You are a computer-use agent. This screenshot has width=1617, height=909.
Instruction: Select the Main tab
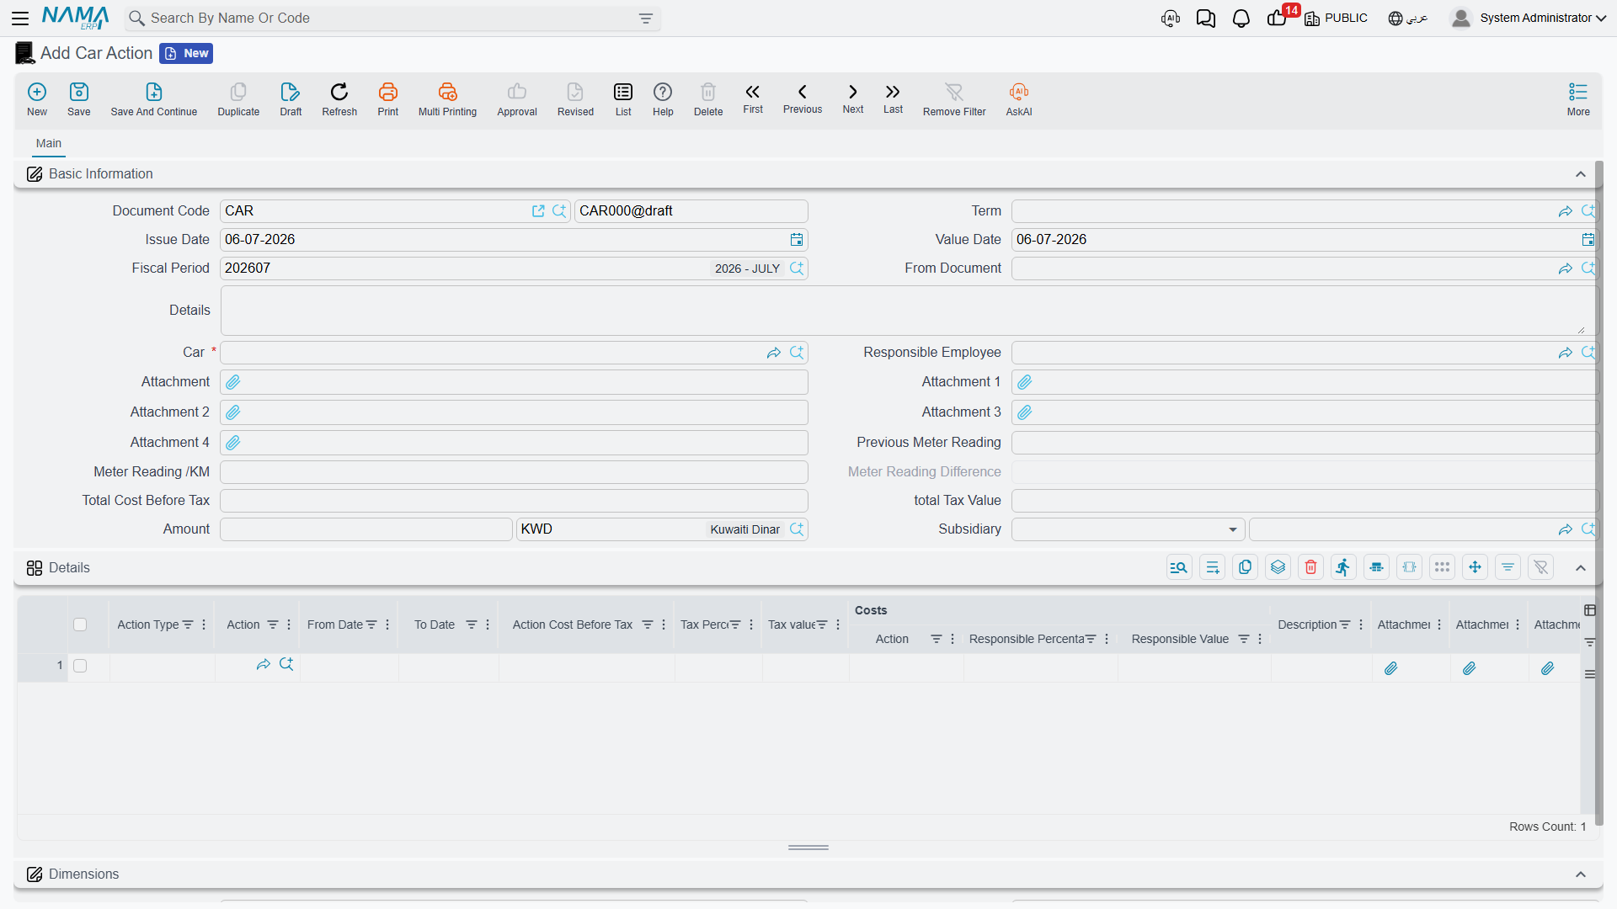click(x=49, y=143)
